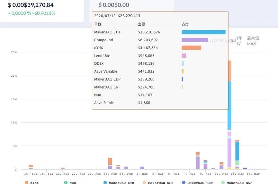Click the blue MakerDAO ETH ratio bar in tooltip
Image resolution: width=278 pixels, height=184 pixels.
click(x=203, y=32)
